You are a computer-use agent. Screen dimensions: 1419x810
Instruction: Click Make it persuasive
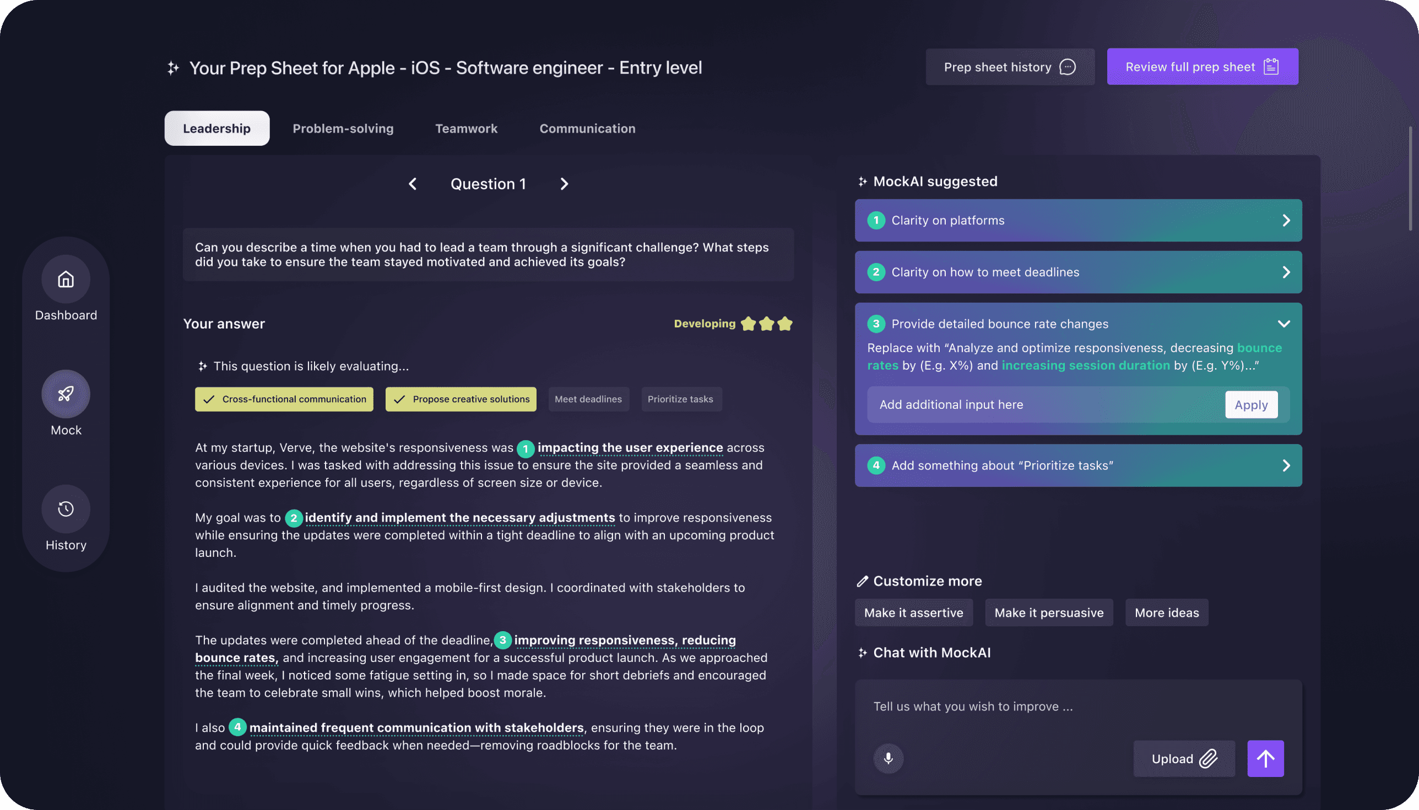pyautogui.click(x=1049, y=612)
